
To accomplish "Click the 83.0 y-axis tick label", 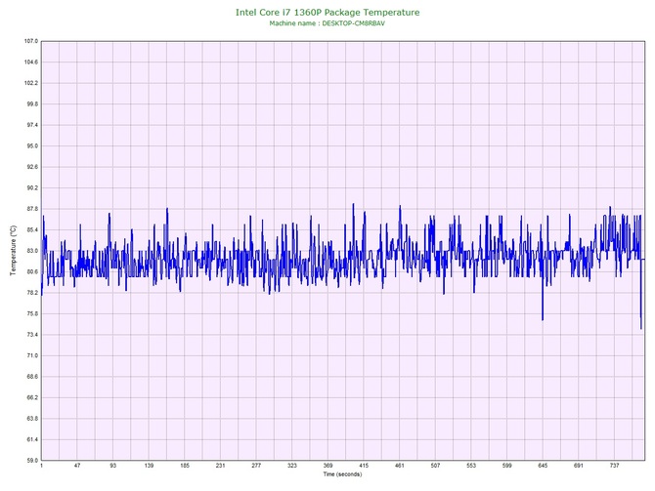I will (x=32, y=251).
